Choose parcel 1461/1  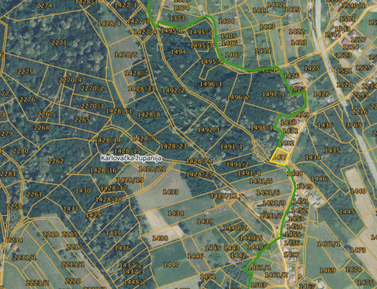pos(260,267)
